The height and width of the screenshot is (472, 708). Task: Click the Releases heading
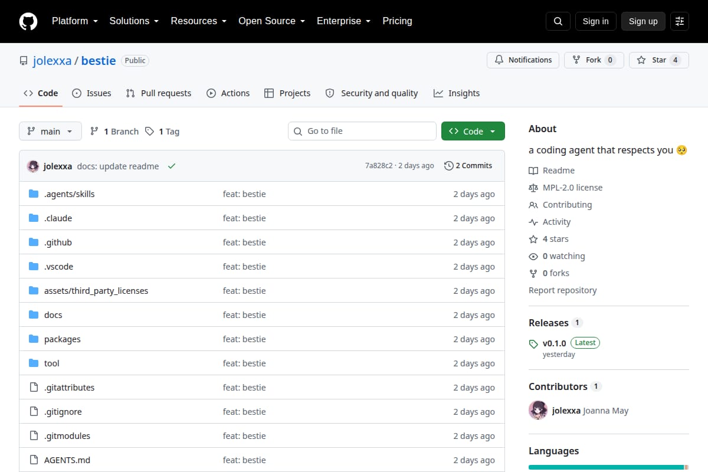(549, 323)
